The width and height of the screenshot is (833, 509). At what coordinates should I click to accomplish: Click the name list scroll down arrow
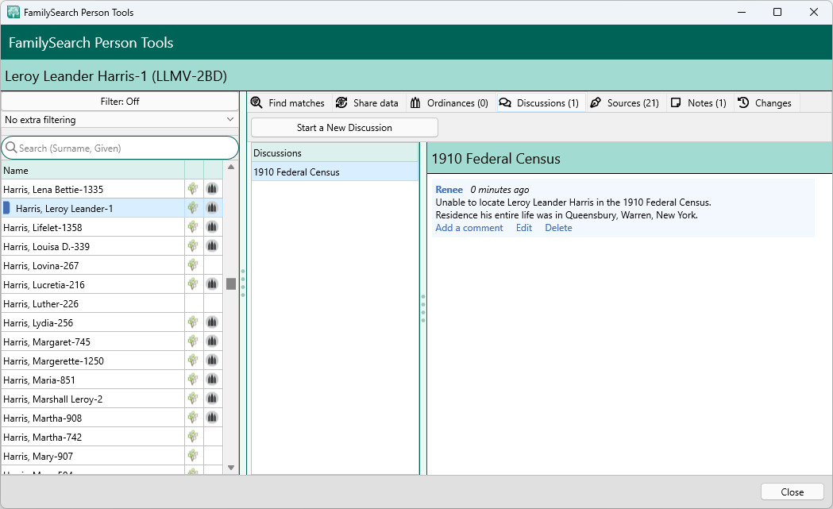click(231, 468)
